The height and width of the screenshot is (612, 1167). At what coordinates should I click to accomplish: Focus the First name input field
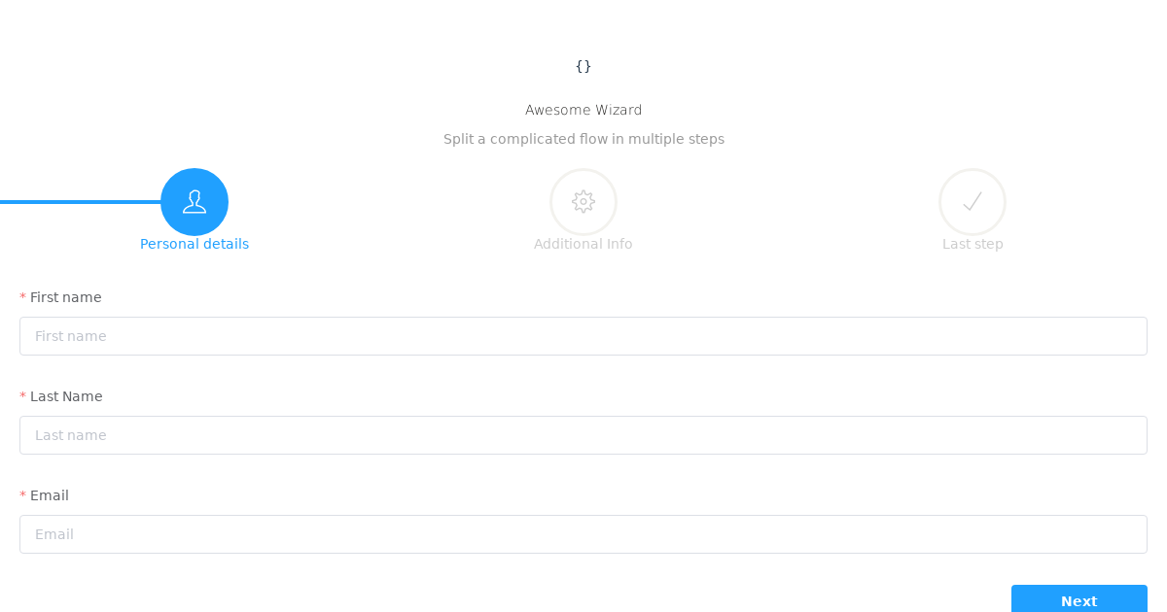[x=583, y=336]
